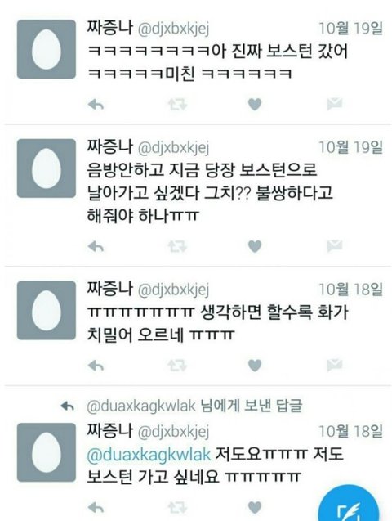Reply to the tweet about 생각하면 할수록 화가
392x521 pixels.
(x=96, y=366)
